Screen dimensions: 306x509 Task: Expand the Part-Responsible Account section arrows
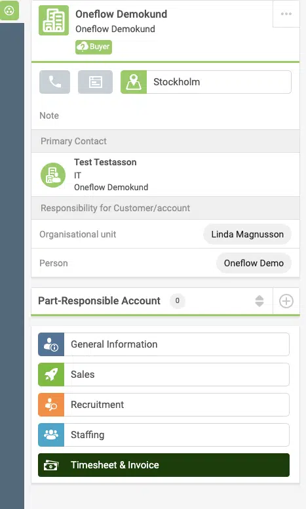259,301
